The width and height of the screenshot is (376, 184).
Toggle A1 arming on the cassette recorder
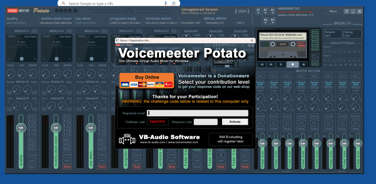click(315, 32)
